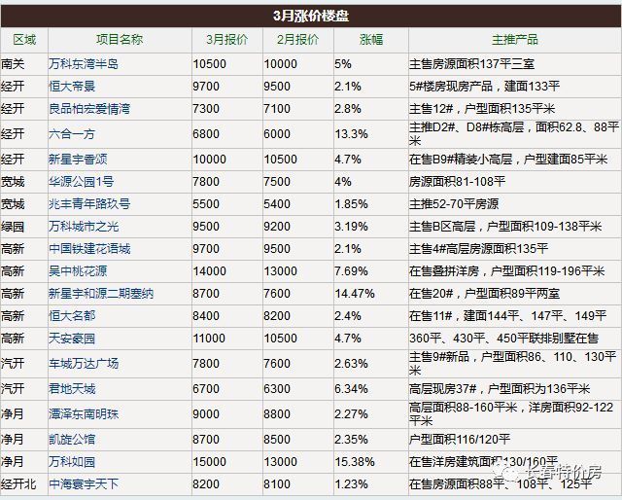622x500 pixels.
Task: Click the 房源面积81-108平 product text
Action: 458,182
